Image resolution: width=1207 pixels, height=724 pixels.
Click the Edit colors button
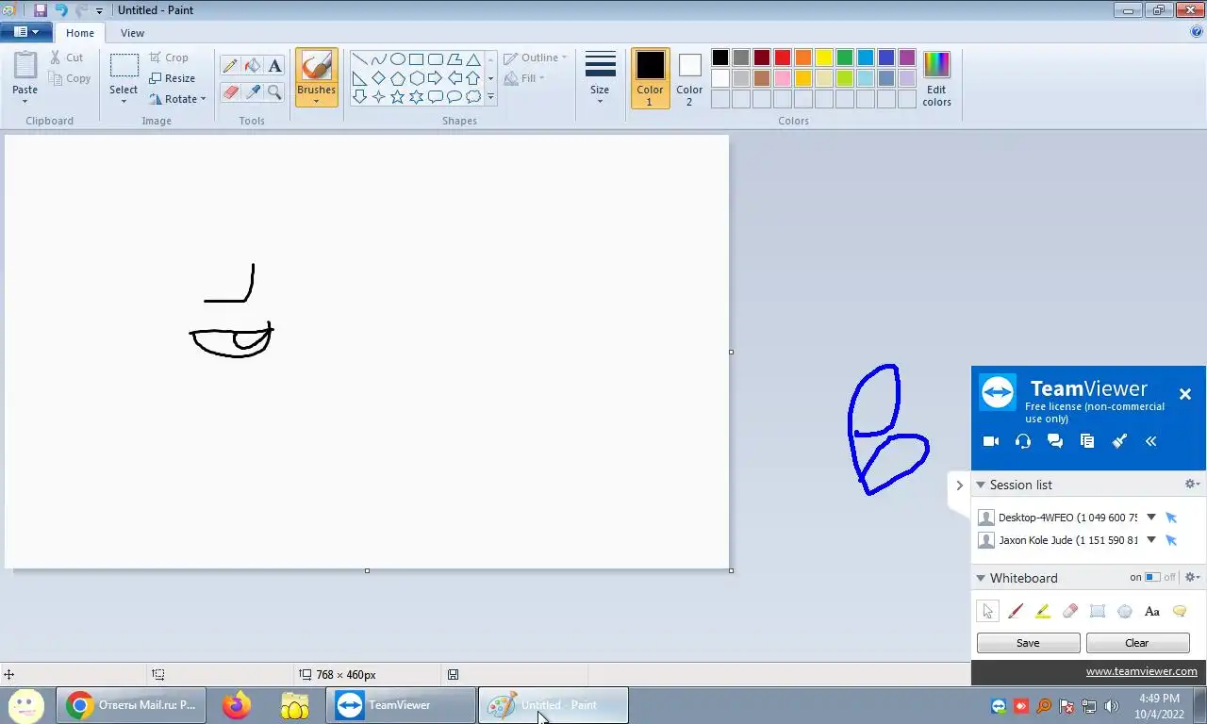click(936, 78)
